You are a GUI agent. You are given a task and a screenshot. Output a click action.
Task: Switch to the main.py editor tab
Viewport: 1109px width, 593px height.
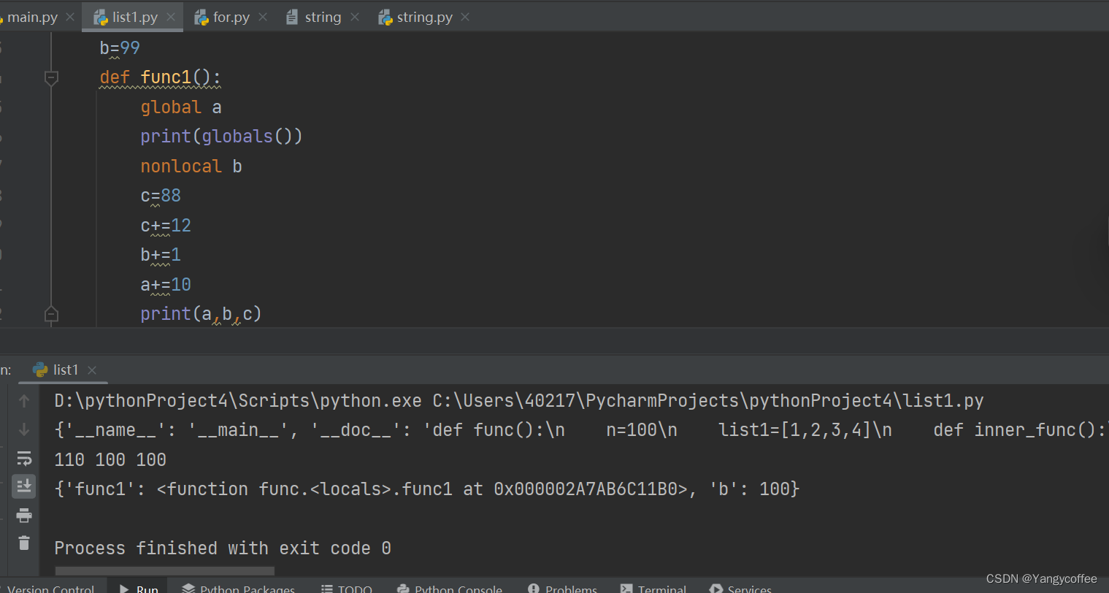pos(32,17)
